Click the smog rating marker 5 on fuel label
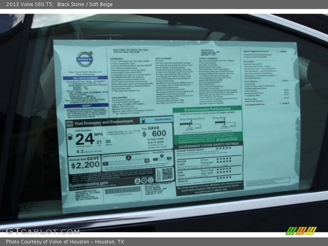 coord(162,156)
